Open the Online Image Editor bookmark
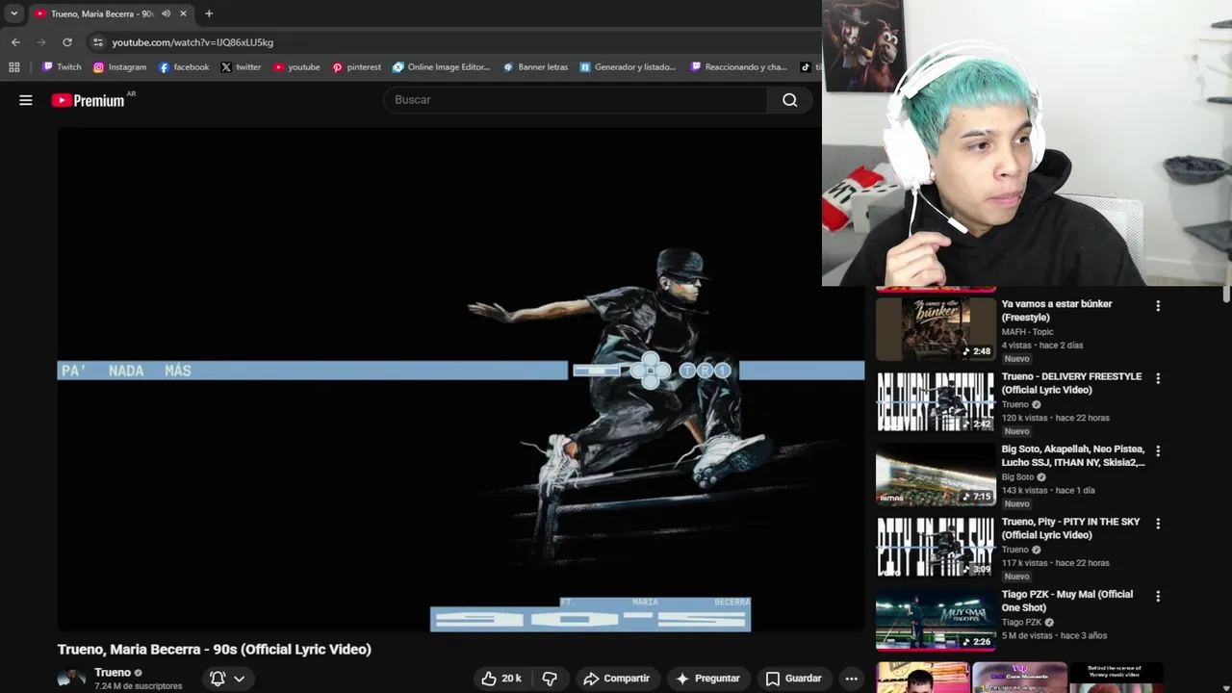Viewport: 1232px width, 693px height. point(441,67)
